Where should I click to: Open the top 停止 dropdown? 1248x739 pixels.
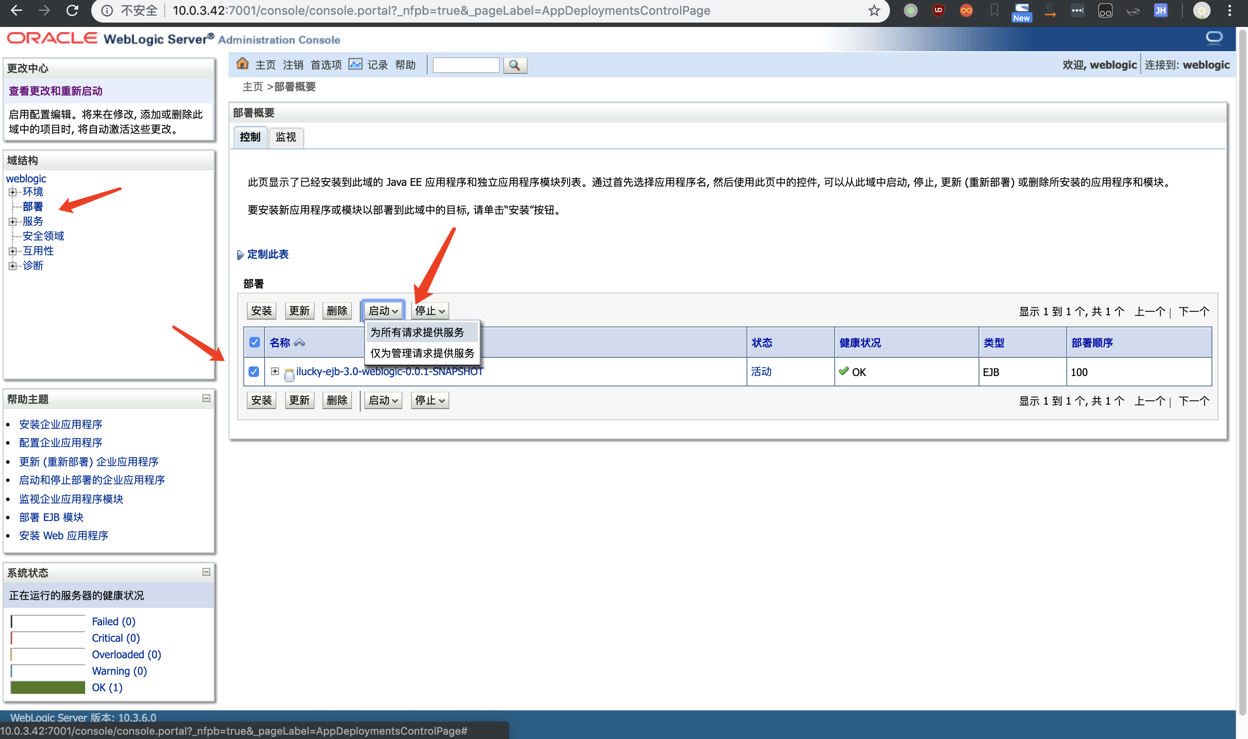point(430,311)
